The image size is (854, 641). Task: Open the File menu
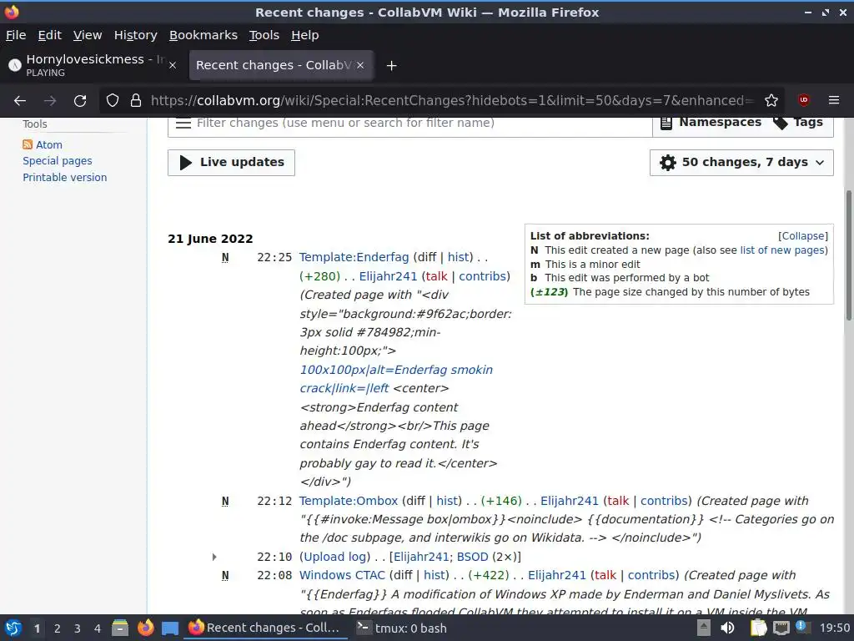click(16, 35)
